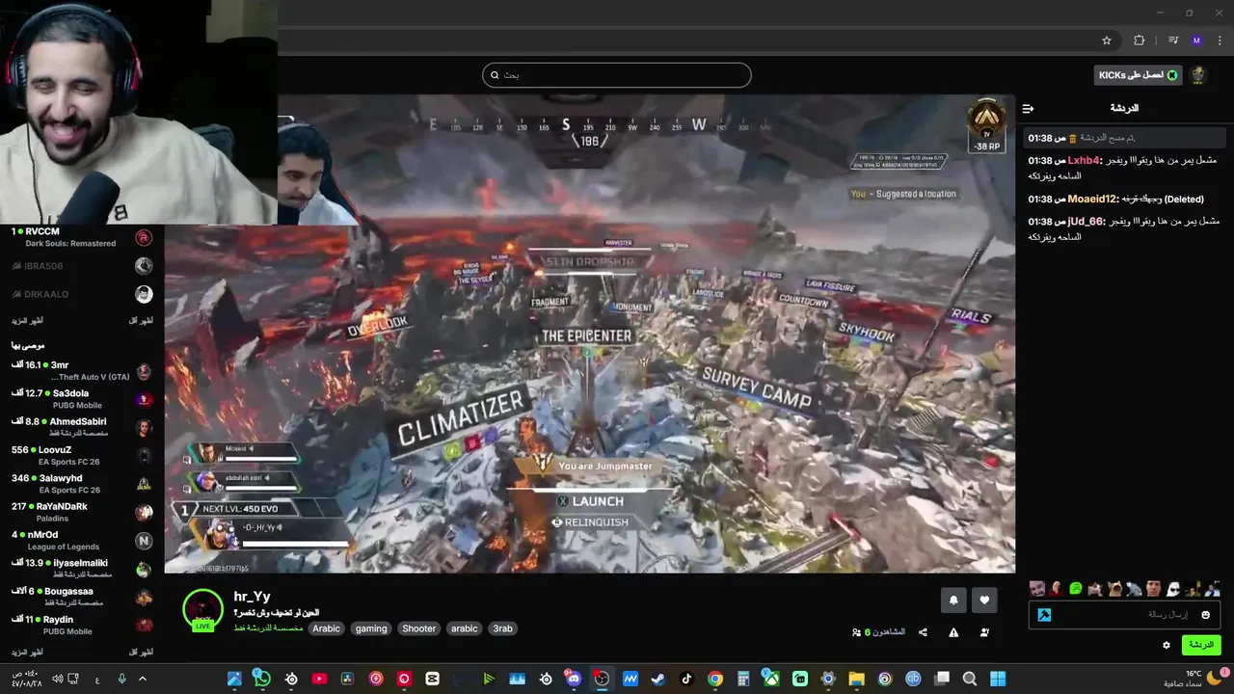Open LoovuZ EA Sports FC 26 channel

(82, 456)
